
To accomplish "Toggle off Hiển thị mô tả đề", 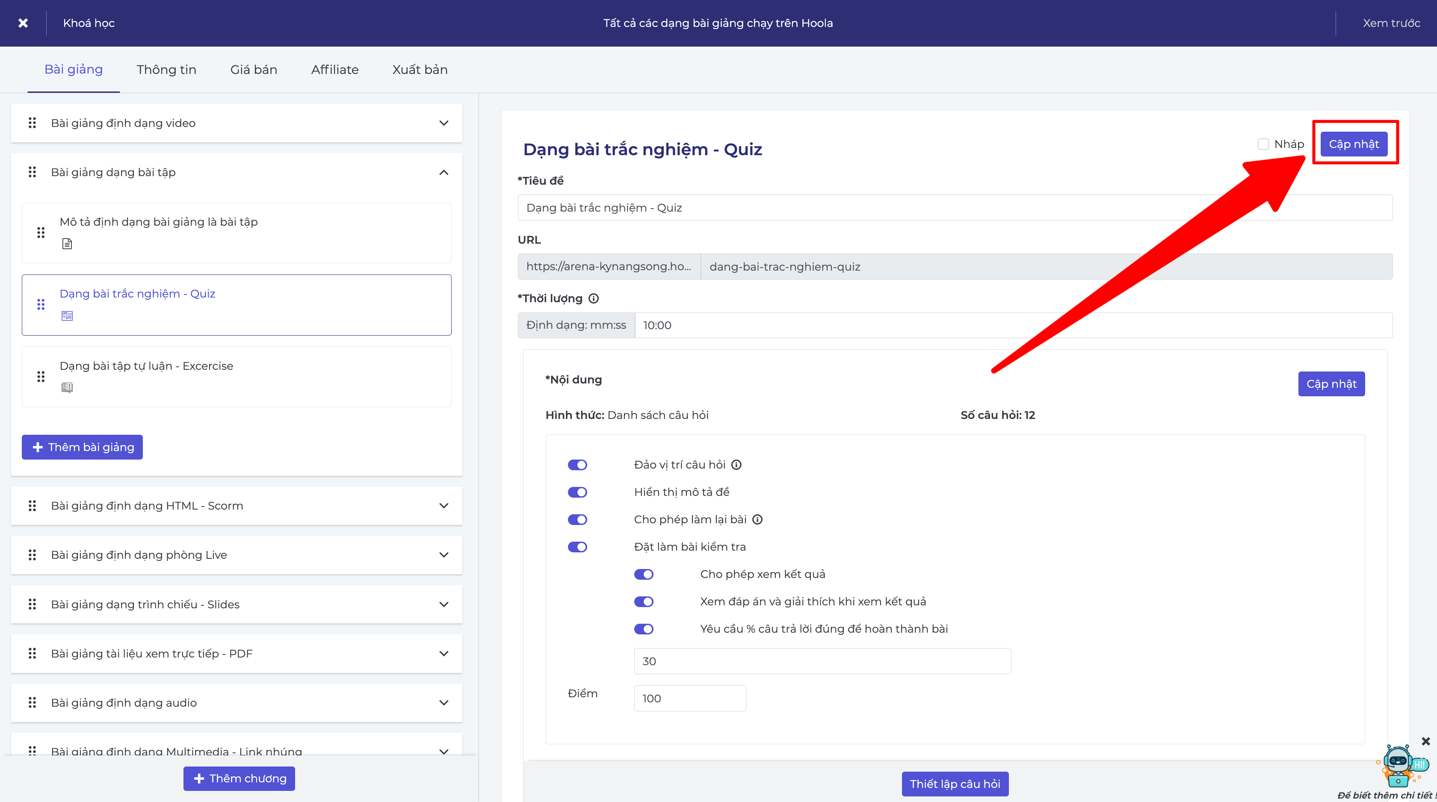I will [x=577, y=492].
